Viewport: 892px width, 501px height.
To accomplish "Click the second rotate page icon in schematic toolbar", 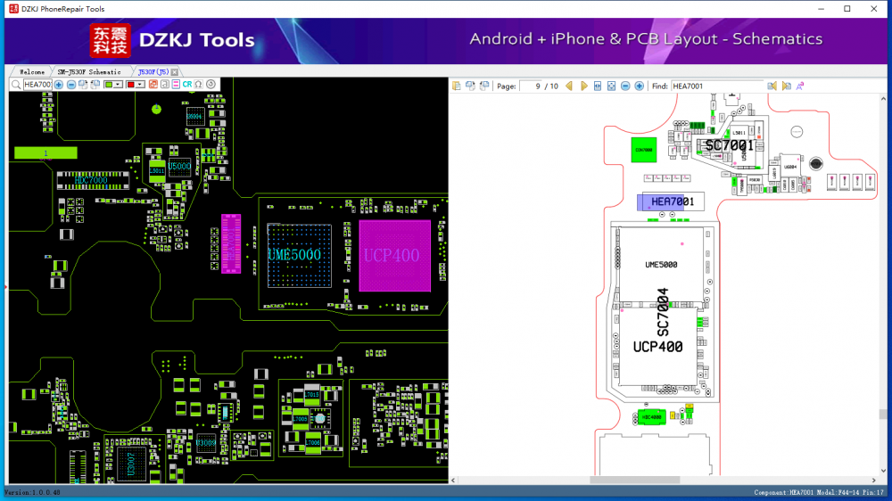I will point(484,86).
